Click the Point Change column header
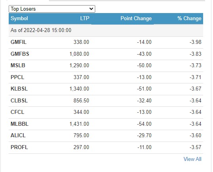The width and height of the screenshot is (213, 172). click(136, 18)
